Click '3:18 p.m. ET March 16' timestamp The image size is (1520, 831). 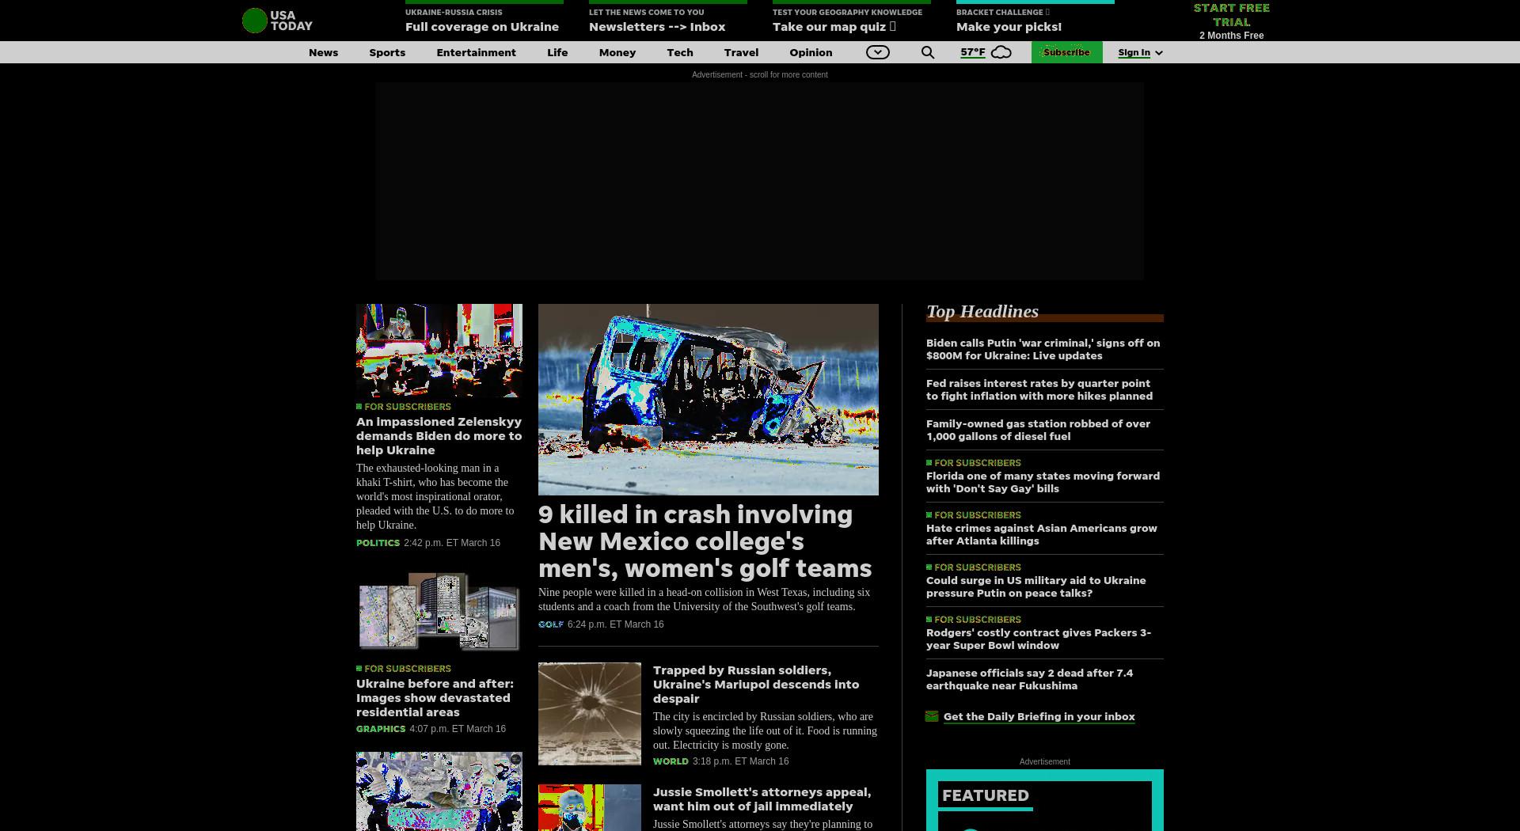740,761
